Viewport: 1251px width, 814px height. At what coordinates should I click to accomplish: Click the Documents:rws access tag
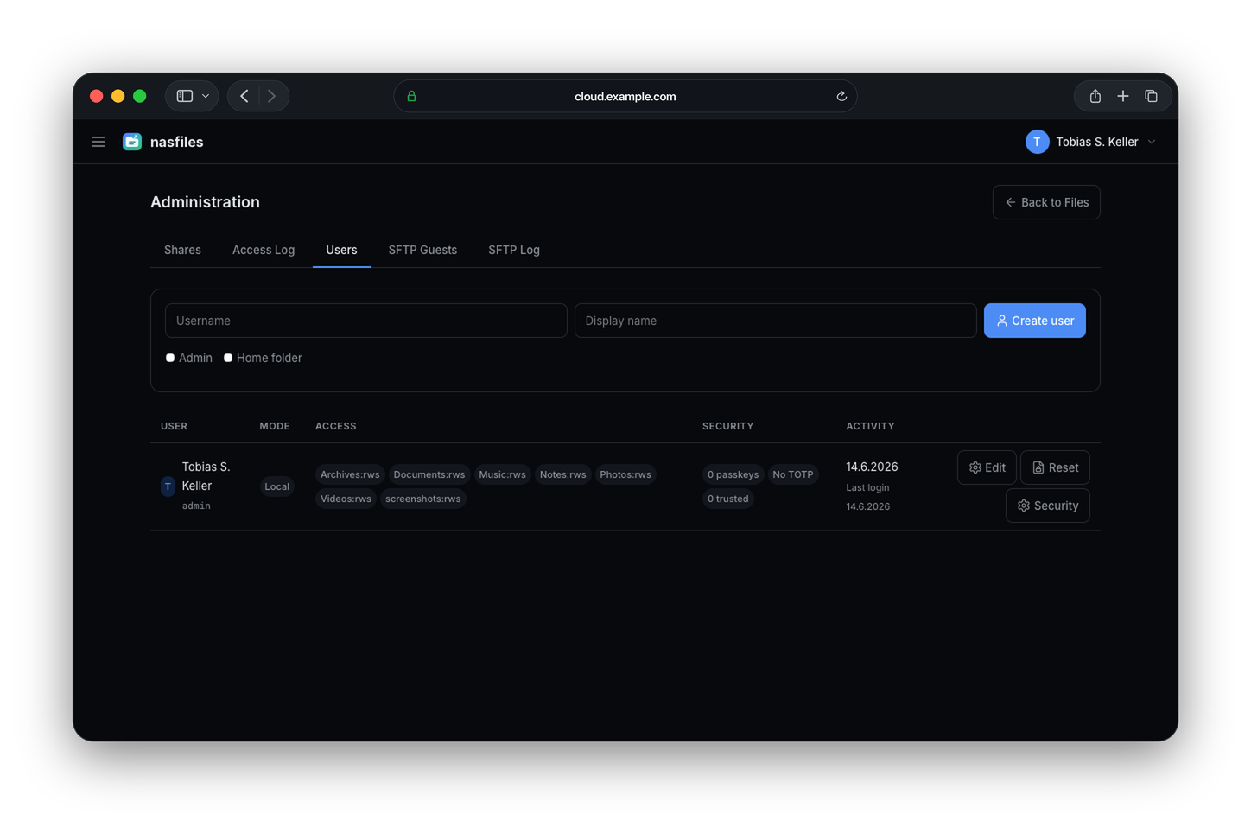(429, 474)
